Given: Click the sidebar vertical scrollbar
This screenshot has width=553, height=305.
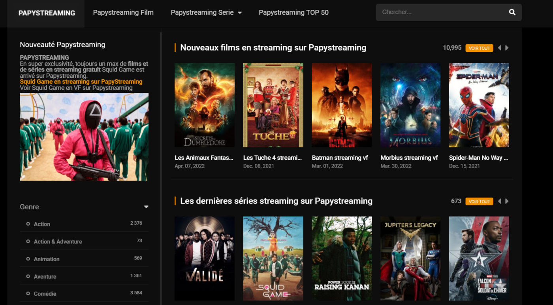Looking at the screenshot, I should click(160, 168).
